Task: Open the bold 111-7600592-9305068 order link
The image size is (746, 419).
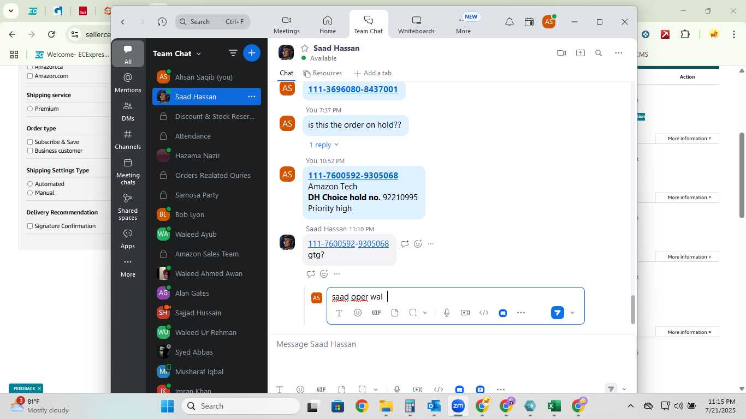Action: point(353,176)
